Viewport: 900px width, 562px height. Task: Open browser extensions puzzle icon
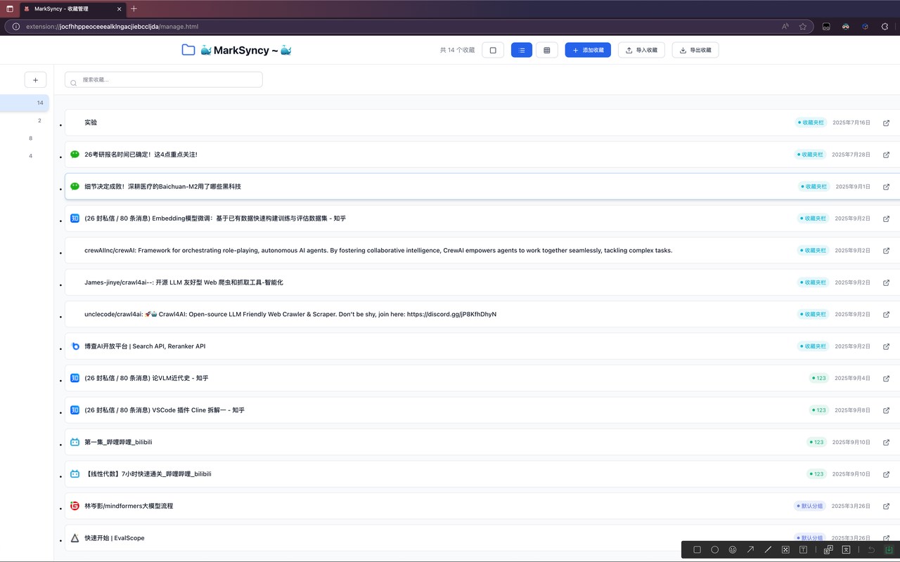885,27
